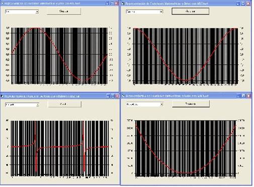Click the title bar icon of the cosine-wave window
This screenshot has width=254, height=187.
pos(123,4)
